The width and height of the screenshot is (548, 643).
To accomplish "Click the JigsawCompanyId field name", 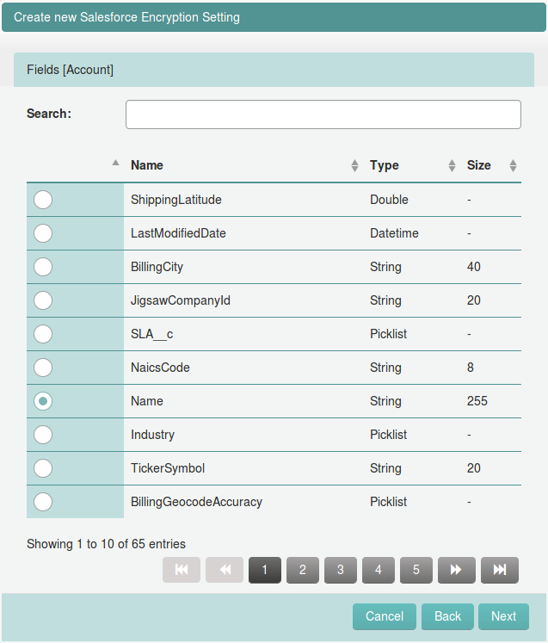I will 181,300.
